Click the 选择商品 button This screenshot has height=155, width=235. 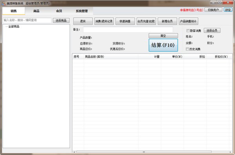[x=61, y=20]
